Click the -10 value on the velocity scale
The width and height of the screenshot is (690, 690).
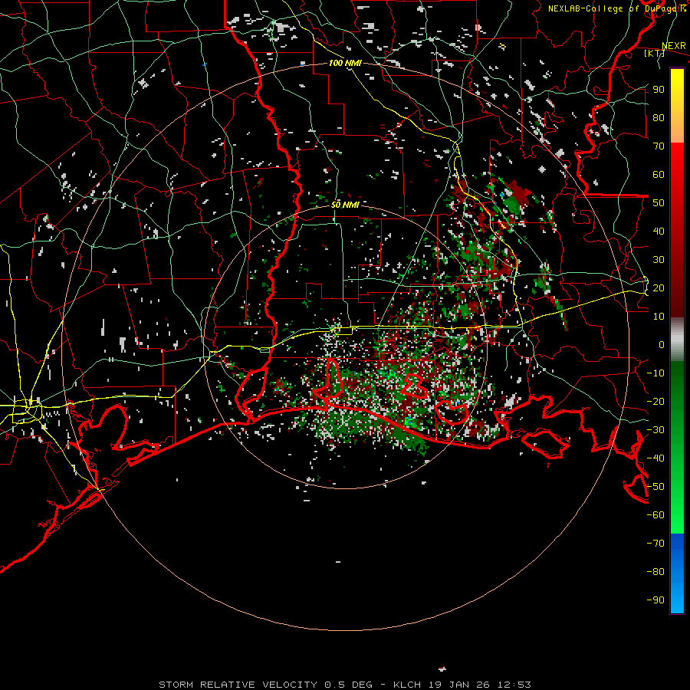tap(655, 373)
